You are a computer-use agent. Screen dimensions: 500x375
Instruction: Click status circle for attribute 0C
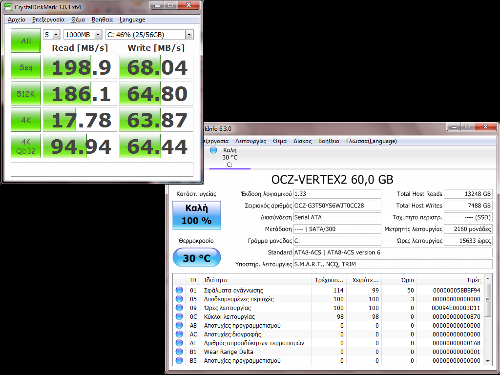tap(179, 316)
